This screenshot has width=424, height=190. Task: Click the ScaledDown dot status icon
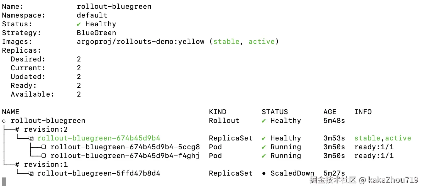pyautogui.click(x=264, y=173)
